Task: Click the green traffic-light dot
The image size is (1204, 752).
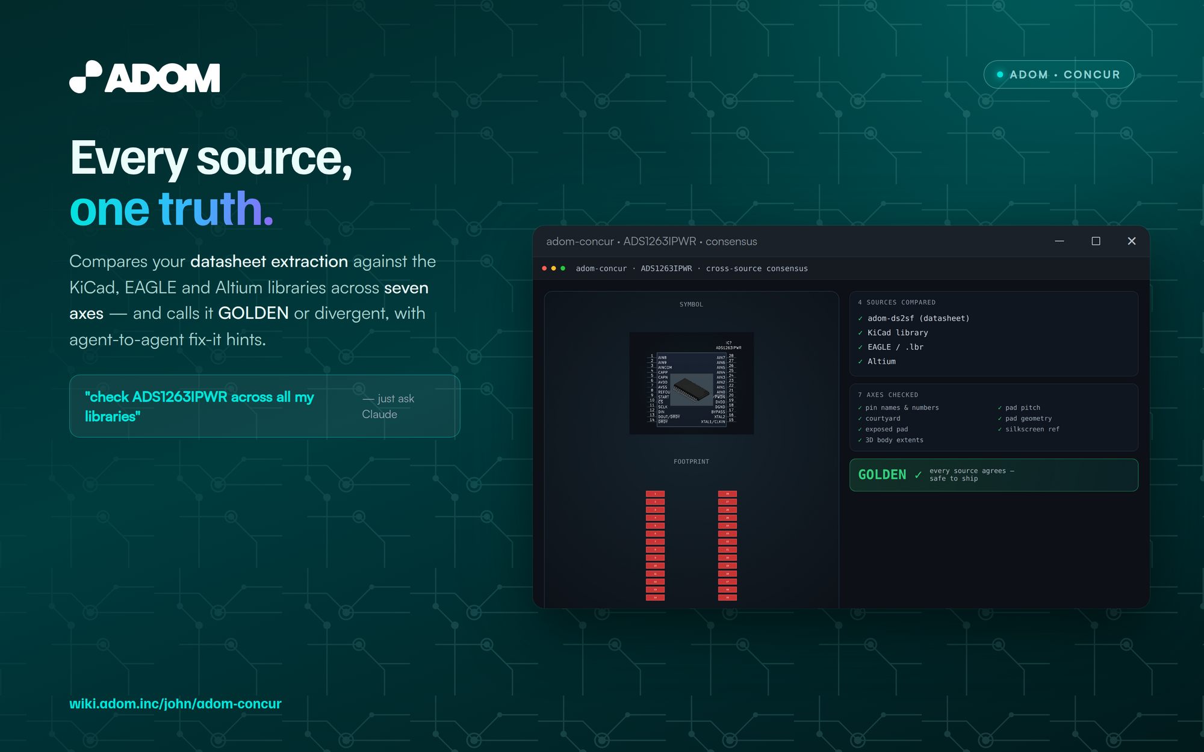Action: [563, 268]
